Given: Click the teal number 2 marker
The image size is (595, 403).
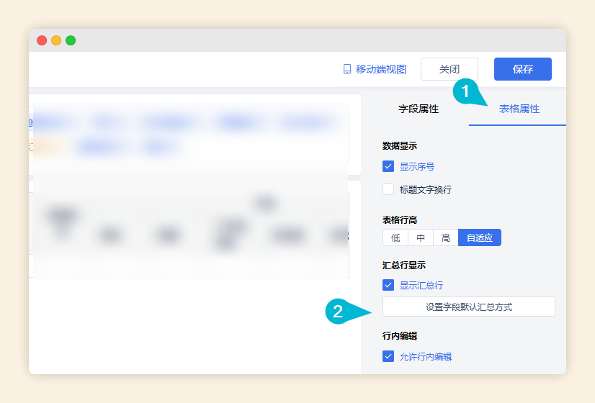Looking at the screenshot, I should 339,312.
